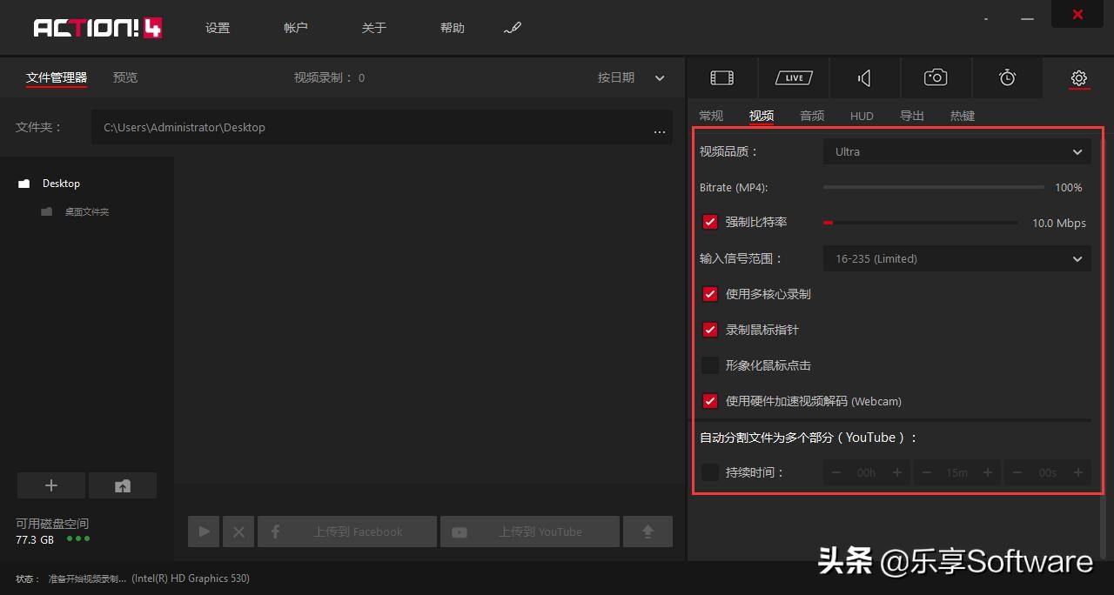Switch to the 文件管理器 tab
Viewport: 1114px width, 595px height.
click(57, 77)
